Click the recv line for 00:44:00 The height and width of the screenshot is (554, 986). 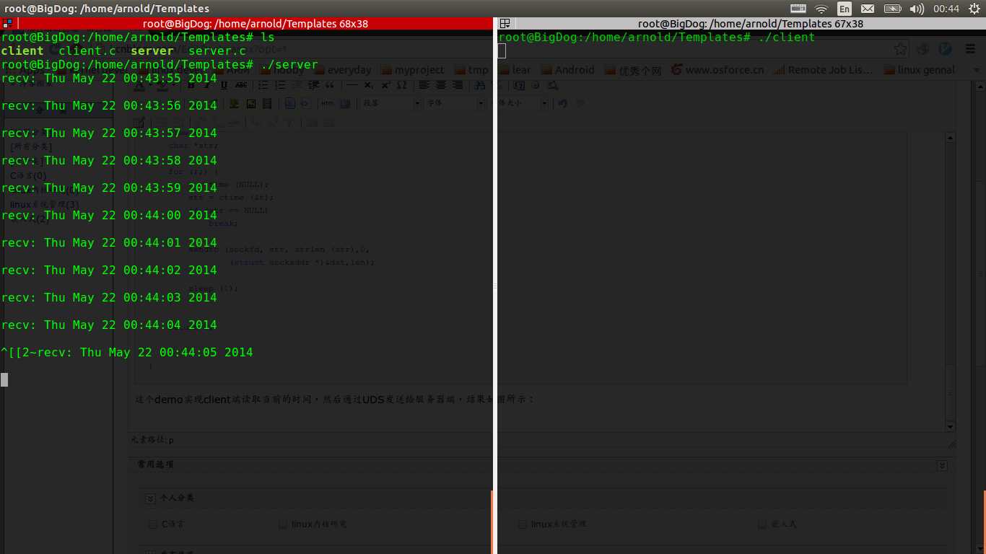[109, 215]
